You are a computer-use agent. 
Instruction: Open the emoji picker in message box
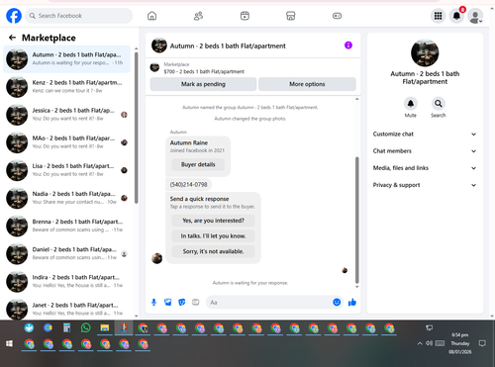337,302
